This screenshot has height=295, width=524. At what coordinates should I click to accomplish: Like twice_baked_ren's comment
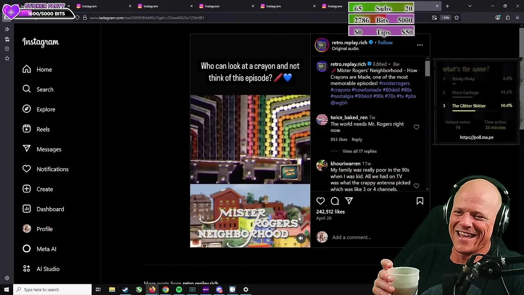click(416, 127)
